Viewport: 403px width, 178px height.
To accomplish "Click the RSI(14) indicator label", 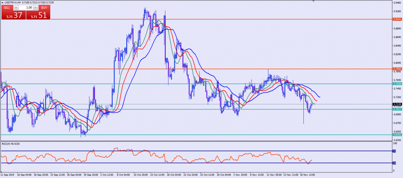I will pyautogui.click(x=10, y=143).
